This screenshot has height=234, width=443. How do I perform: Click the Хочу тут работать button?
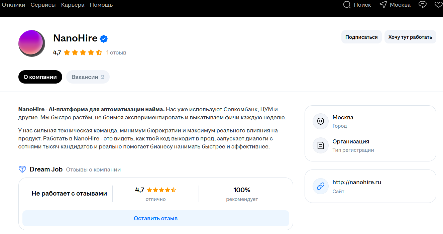(x=410, y=37)
